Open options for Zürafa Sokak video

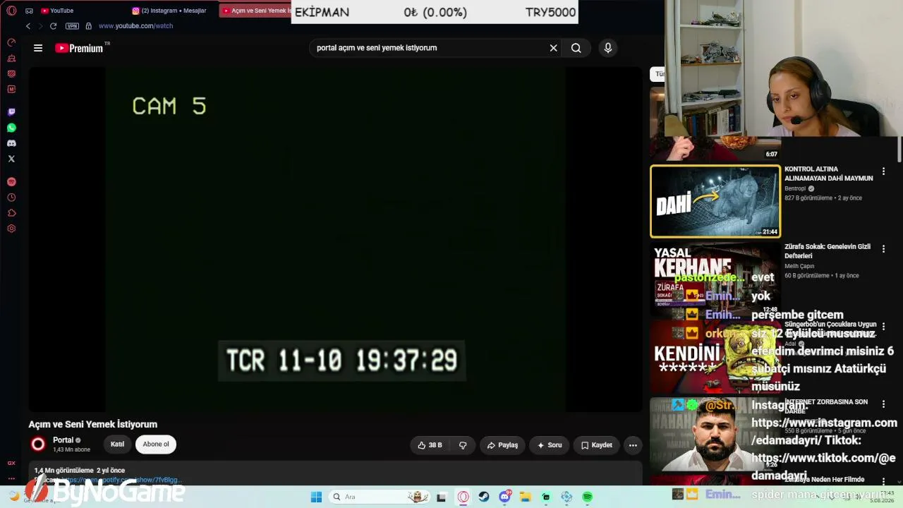(883, 249)
